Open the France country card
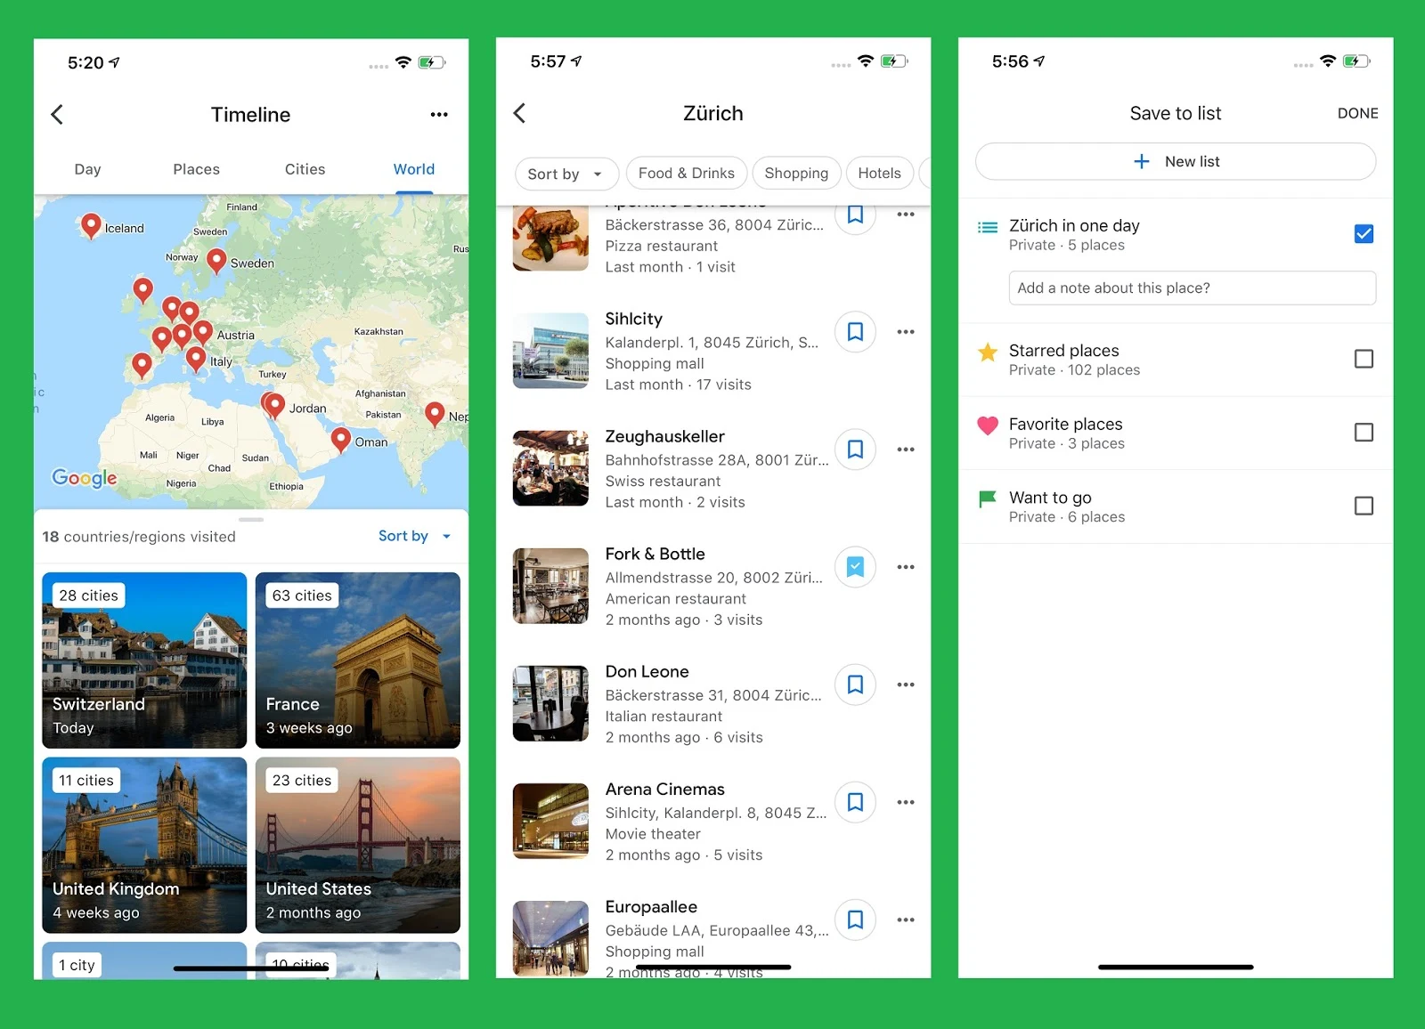Screen dimensions: 1425x1029 pos(357,660)
